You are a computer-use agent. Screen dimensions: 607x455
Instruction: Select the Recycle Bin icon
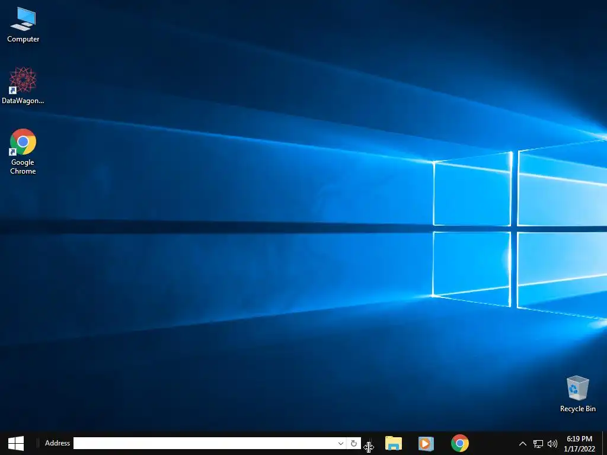[x=577, y=394]
